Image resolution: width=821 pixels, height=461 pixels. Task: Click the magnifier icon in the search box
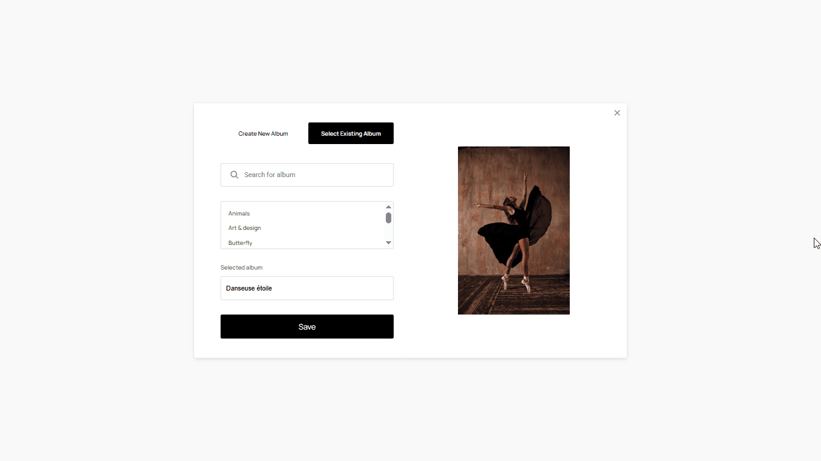point(234,175)
